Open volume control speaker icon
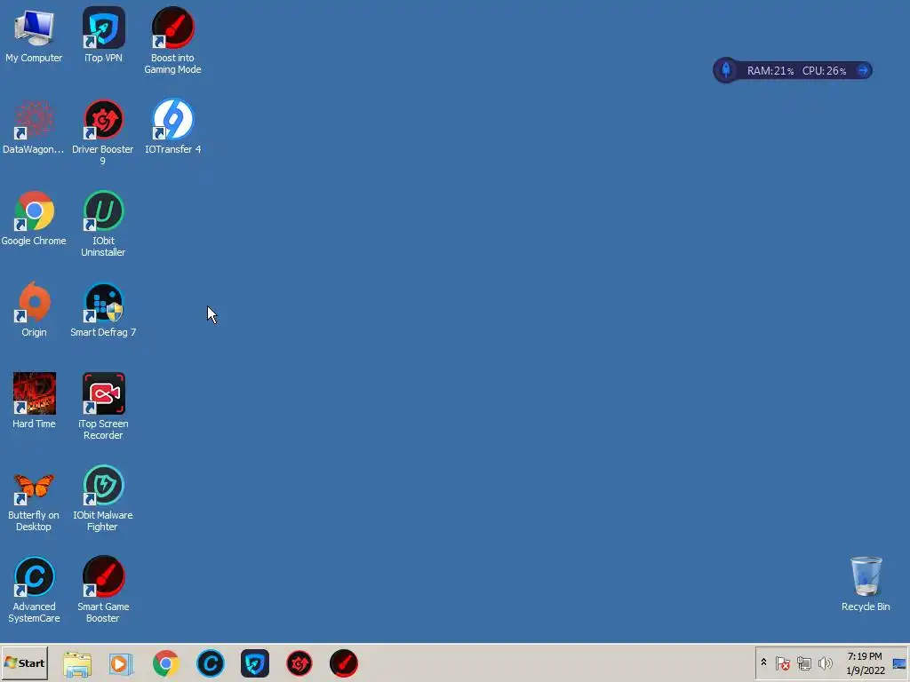Image resolution: width=910 pixels, height=682 pixels. [825, 662]
